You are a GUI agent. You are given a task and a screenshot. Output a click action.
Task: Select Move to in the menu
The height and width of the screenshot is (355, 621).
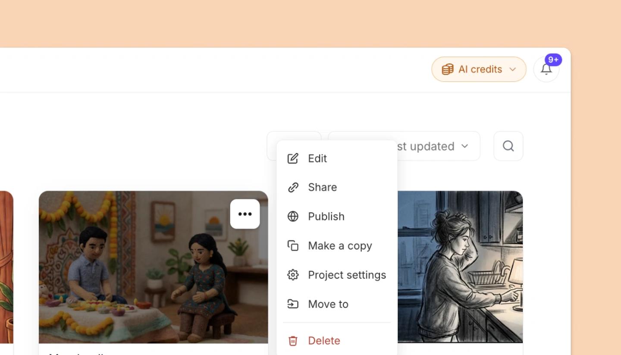point(337,304)
